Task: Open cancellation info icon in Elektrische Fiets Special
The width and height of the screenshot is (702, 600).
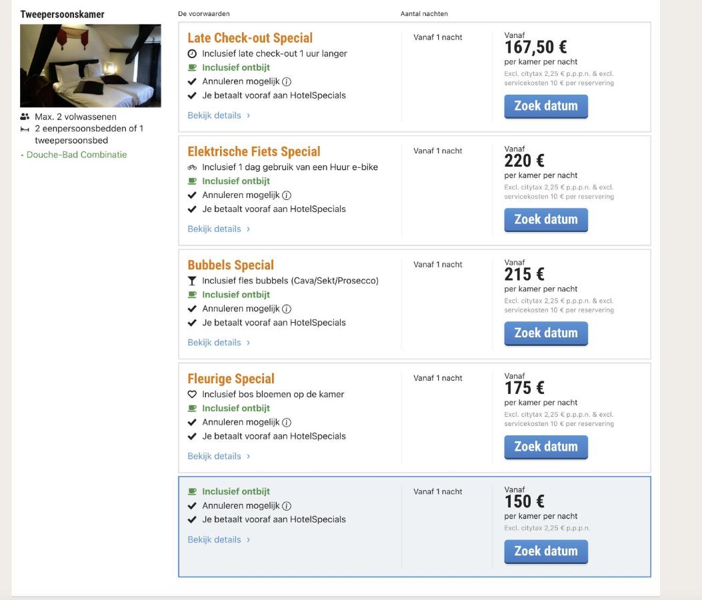Action: coord(287,195)
